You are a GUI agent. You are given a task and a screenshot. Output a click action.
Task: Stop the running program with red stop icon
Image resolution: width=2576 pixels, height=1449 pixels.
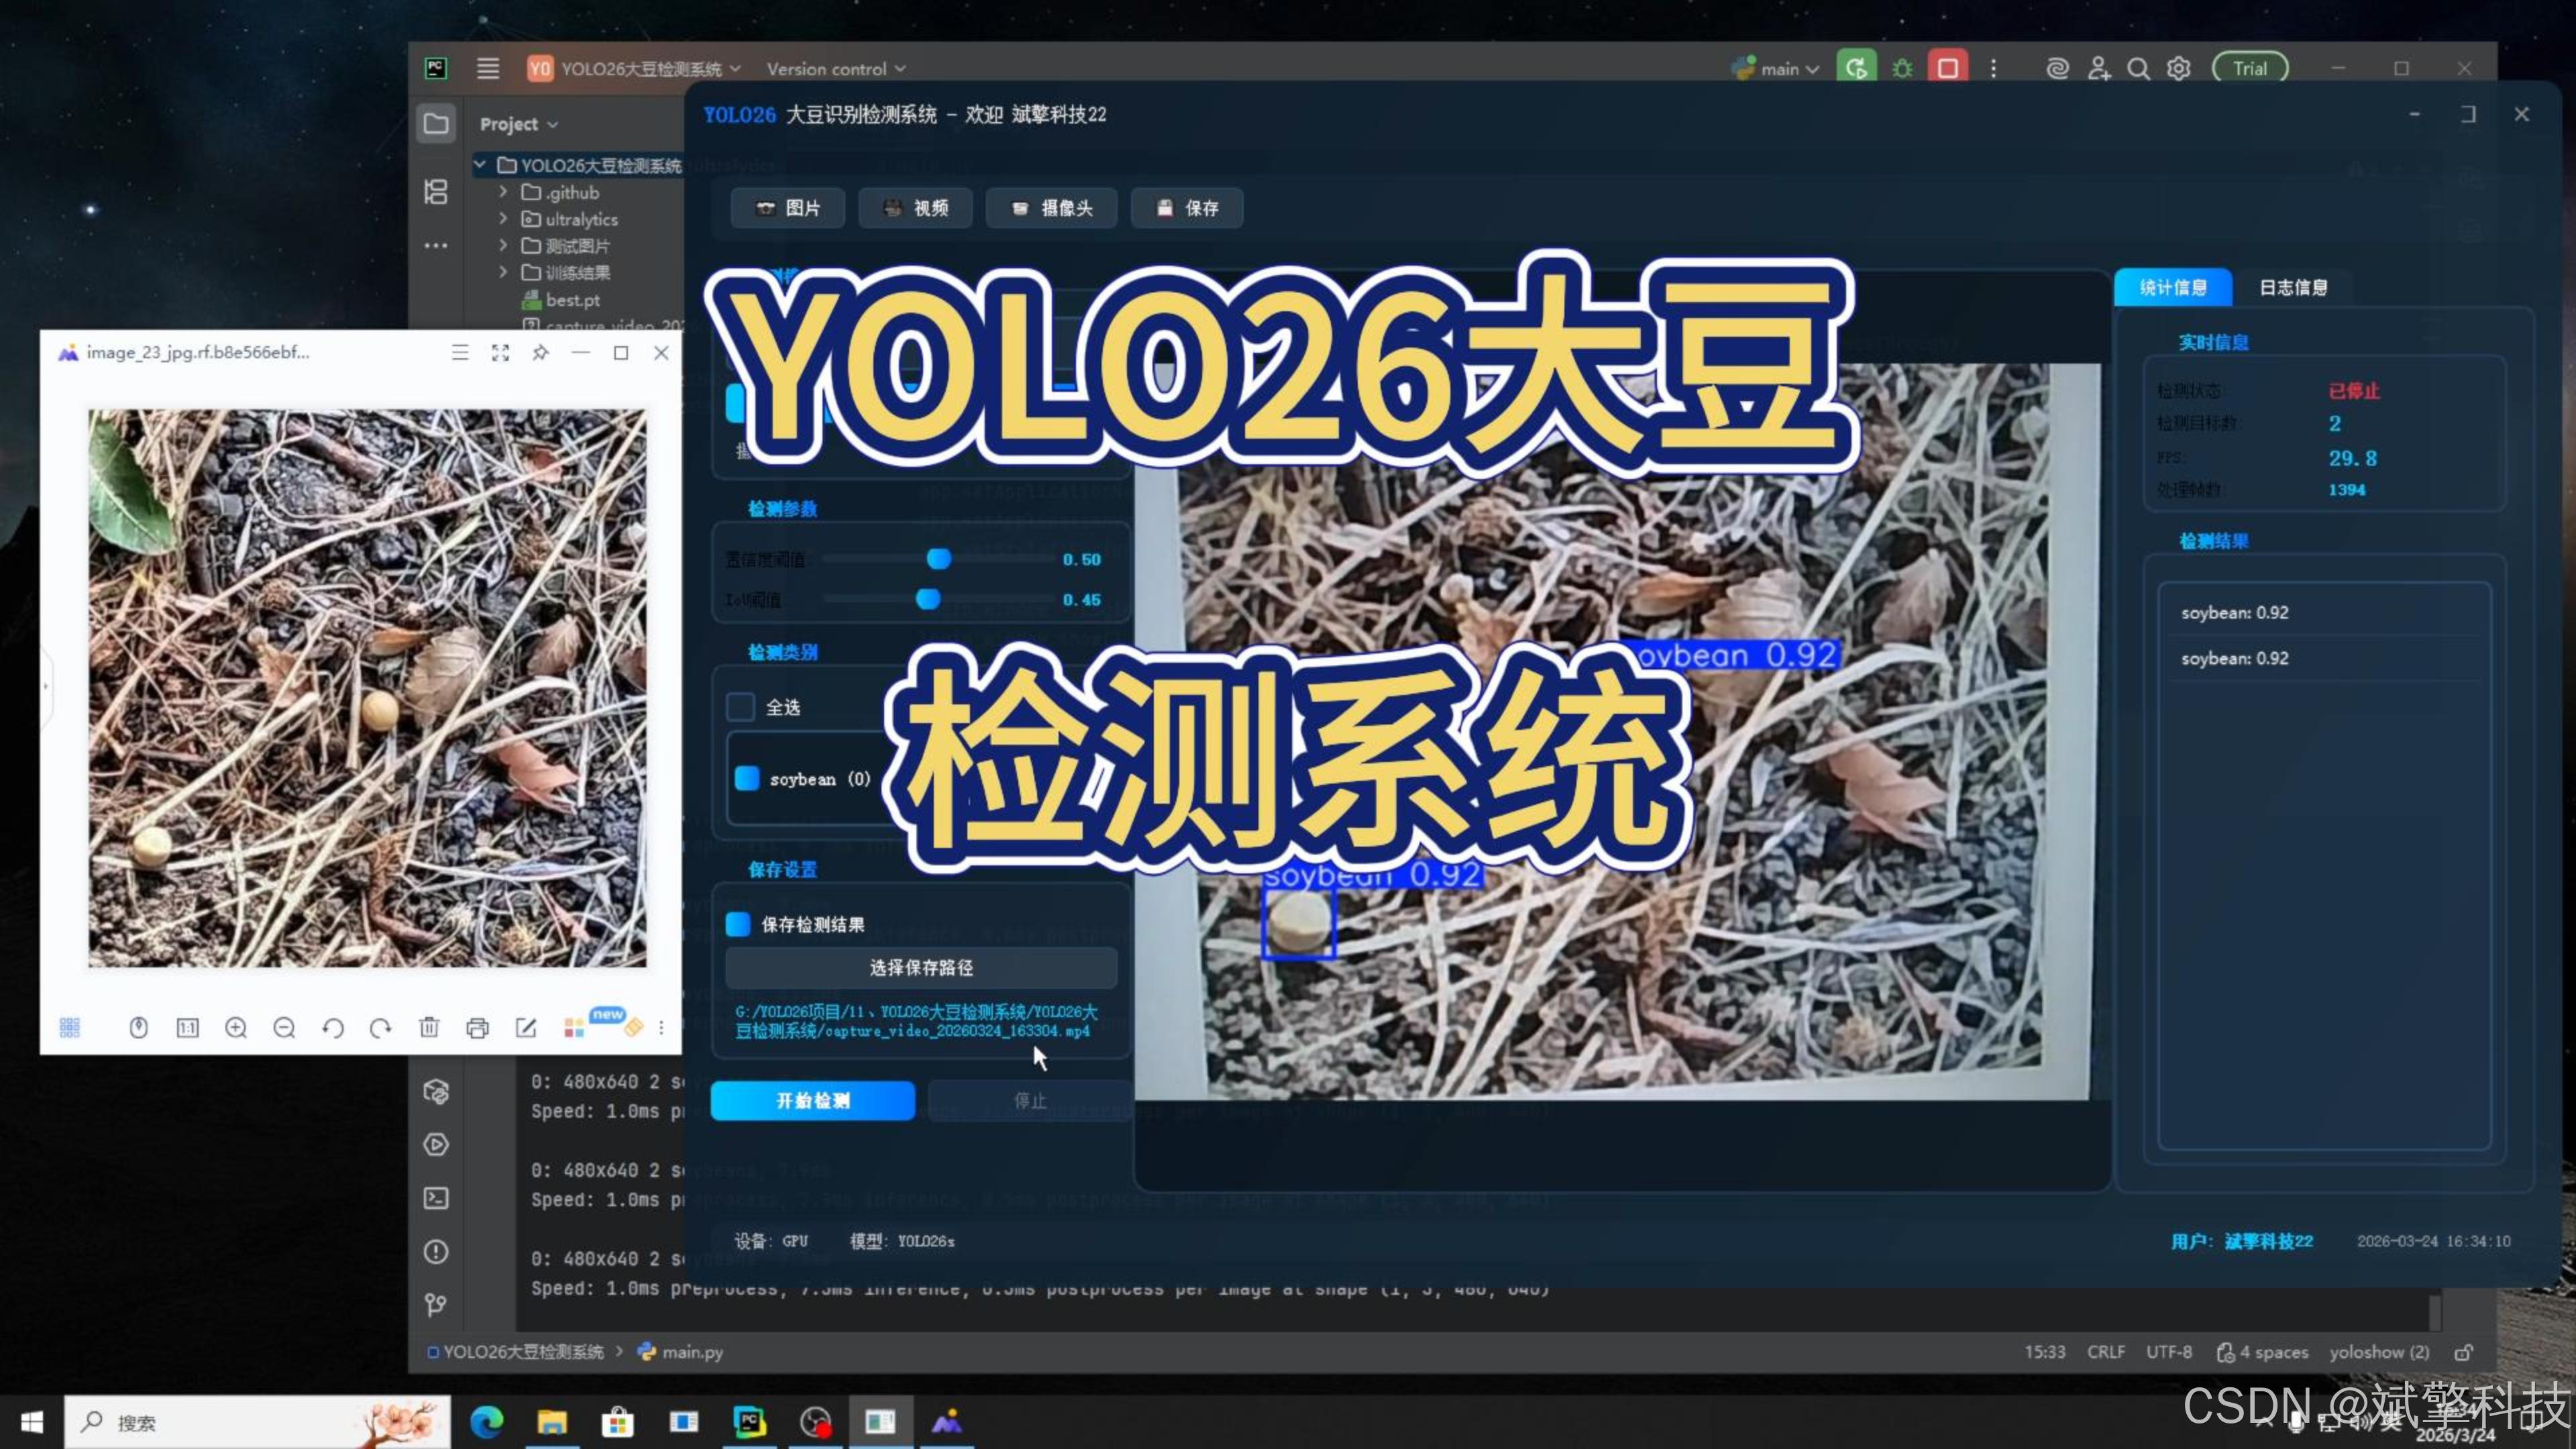[x=1948, y=68]
